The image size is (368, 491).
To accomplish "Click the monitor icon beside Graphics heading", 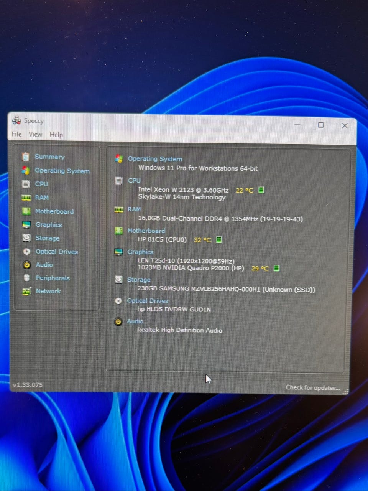I will click(119, 252).
